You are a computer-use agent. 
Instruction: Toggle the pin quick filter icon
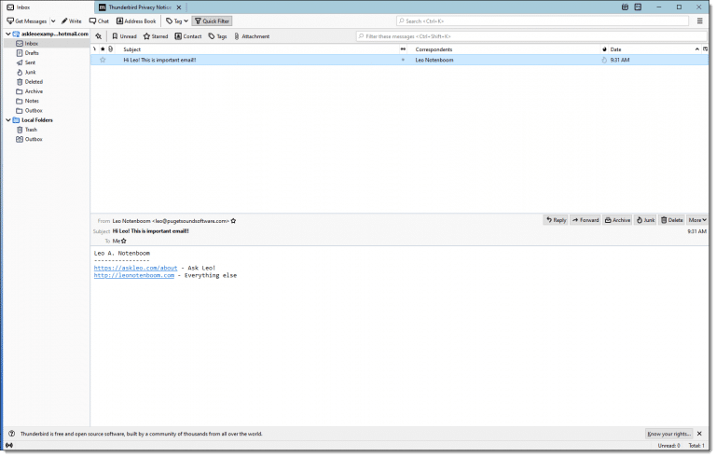(x=98, y=36)
